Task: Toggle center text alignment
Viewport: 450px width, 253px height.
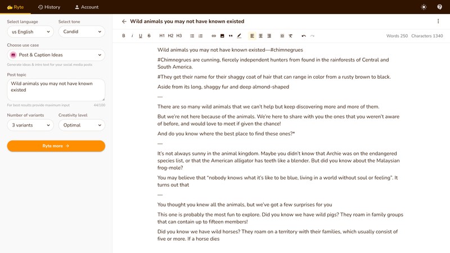Action: [260, 36]
